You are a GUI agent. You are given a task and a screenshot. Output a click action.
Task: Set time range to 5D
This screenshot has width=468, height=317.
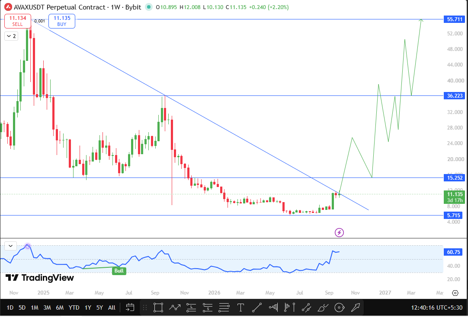tap(22, 307)
